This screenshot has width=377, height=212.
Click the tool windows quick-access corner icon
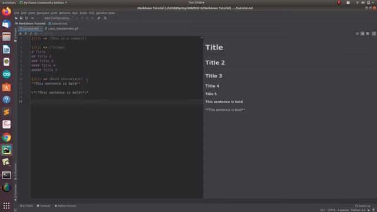(16, 210)
